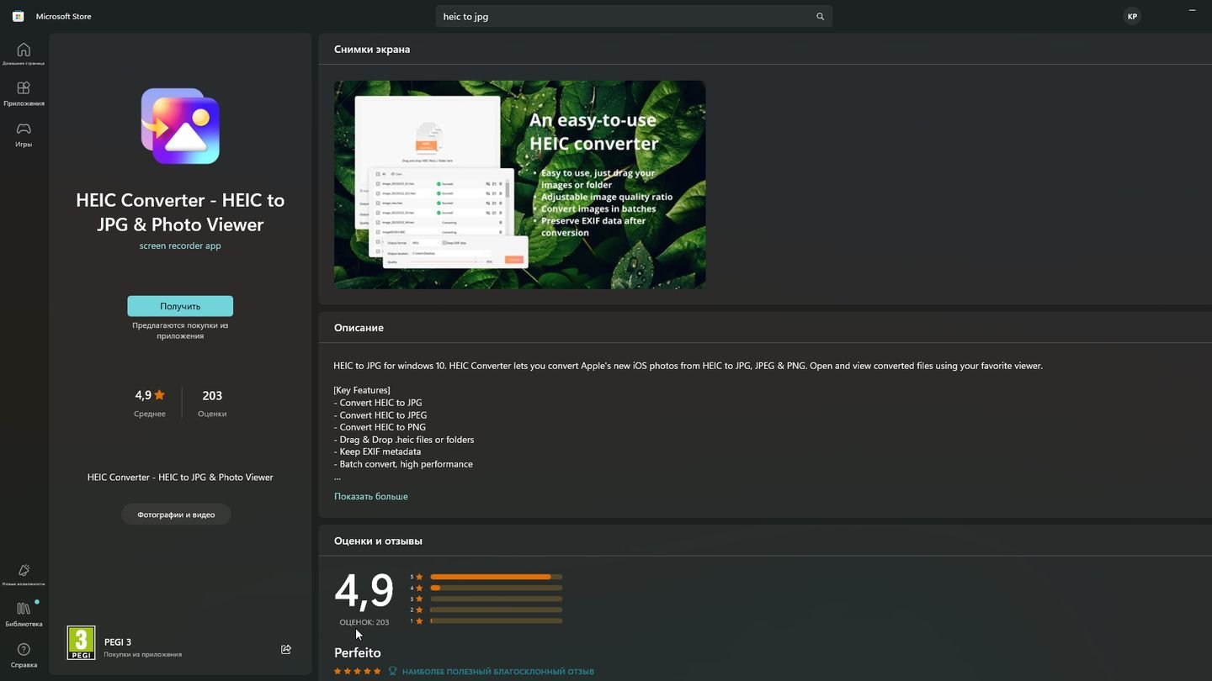Open the KP user profile avatar

tap(1132, 16)
